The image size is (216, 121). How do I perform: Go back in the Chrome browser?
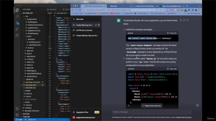(x=73, y=10)
